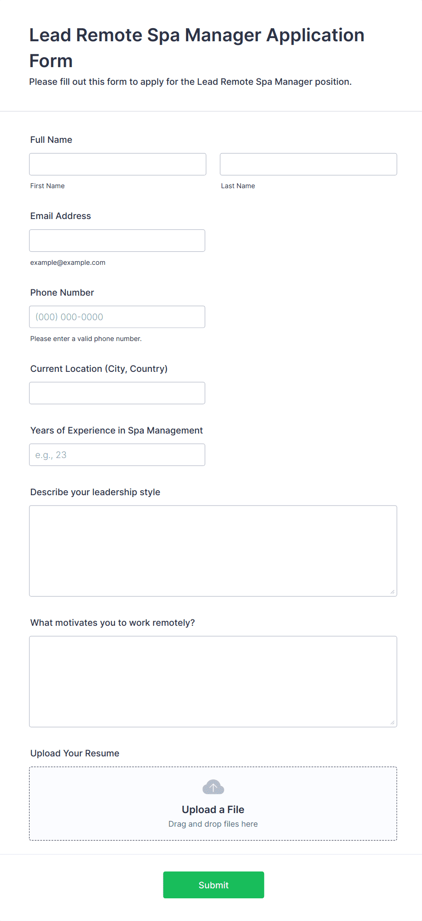Click the form title heading
This screenshot has height=921, width=422.
[x=197, y=48]
